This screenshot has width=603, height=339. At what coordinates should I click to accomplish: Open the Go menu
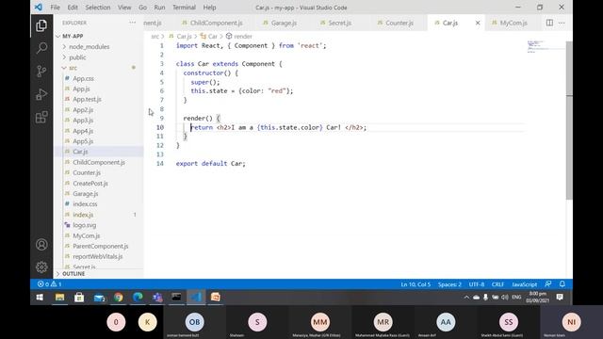142,8
